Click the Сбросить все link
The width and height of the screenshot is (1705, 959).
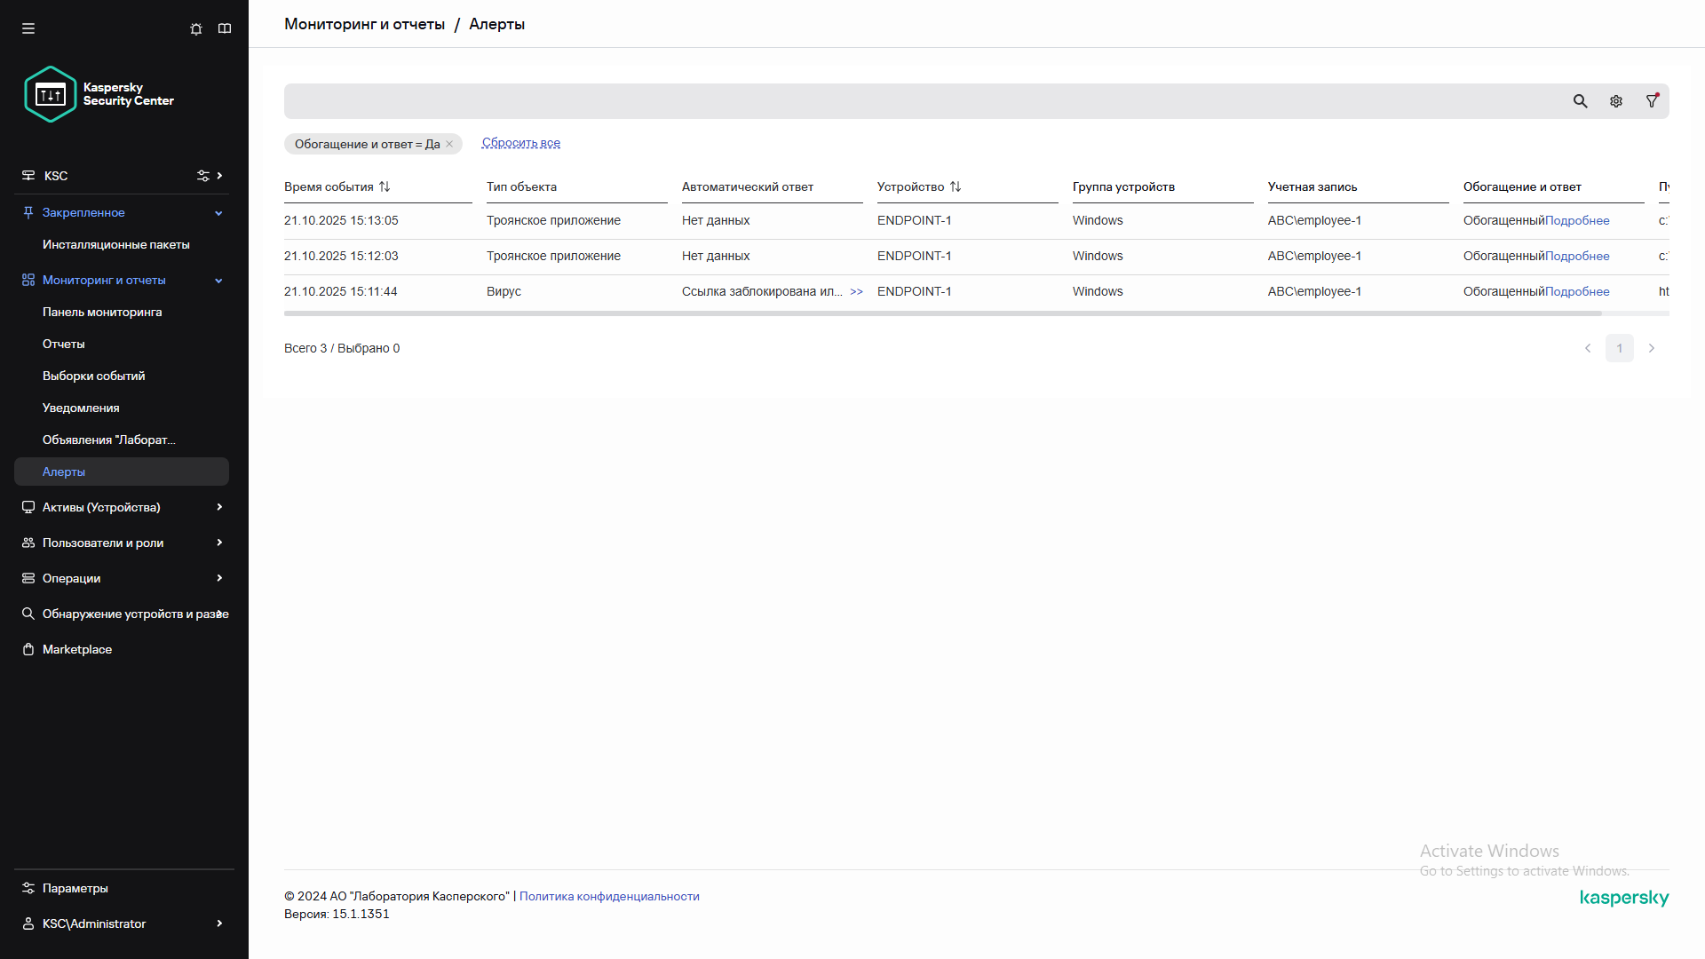click(520, 143)
